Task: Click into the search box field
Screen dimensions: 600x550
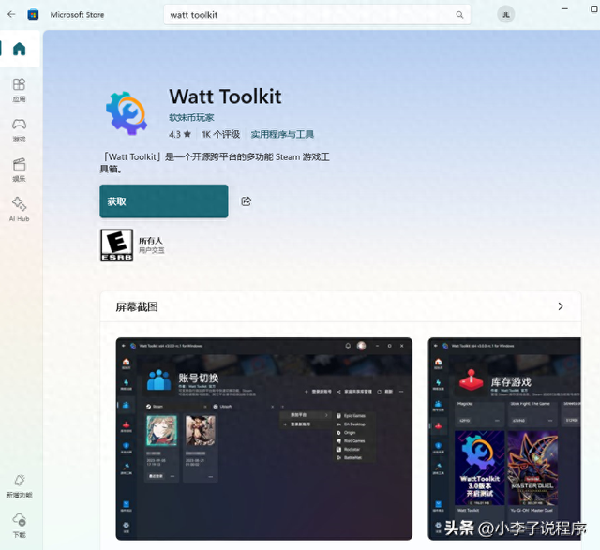Action: (x=317, y=15)
